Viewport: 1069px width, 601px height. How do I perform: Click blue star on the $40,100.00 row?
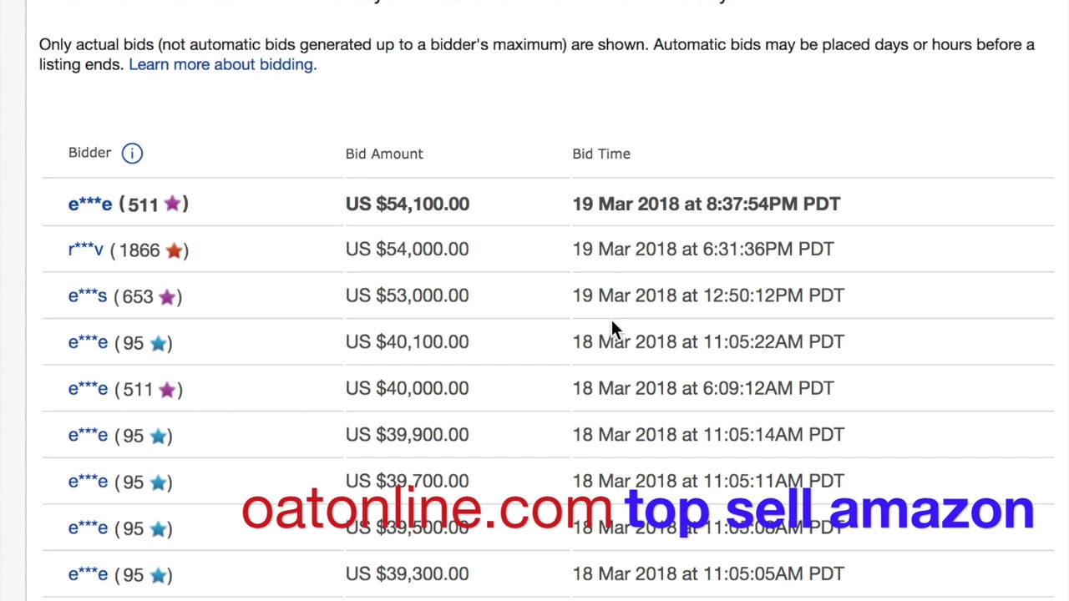tap(157, 342)
